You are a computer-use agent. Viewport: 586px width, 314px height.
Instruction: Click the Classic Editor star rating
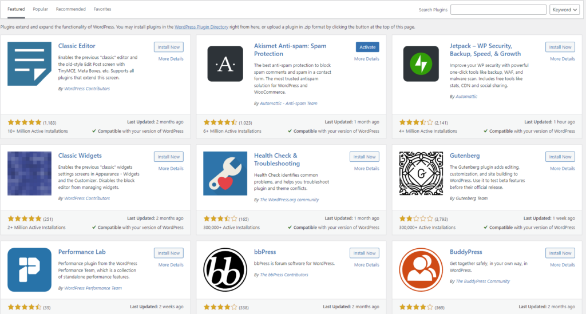pos(24,122)
